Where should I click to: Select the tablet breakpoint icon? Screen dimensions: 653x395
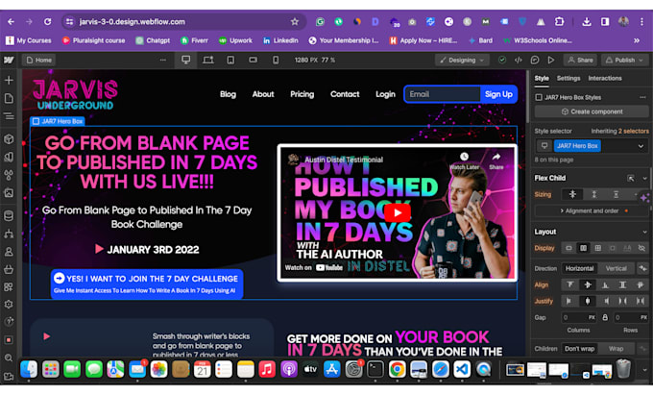[230, 60]
